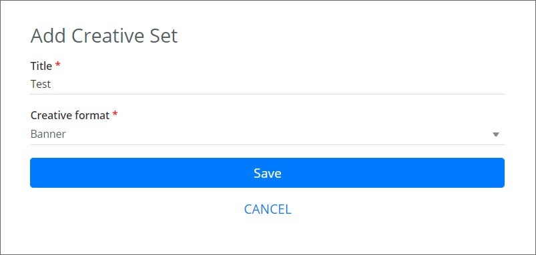The height and width of the screenshot is (255, 536).
Task: Click empty area of the Title text box
Action: tap(274, 84)
